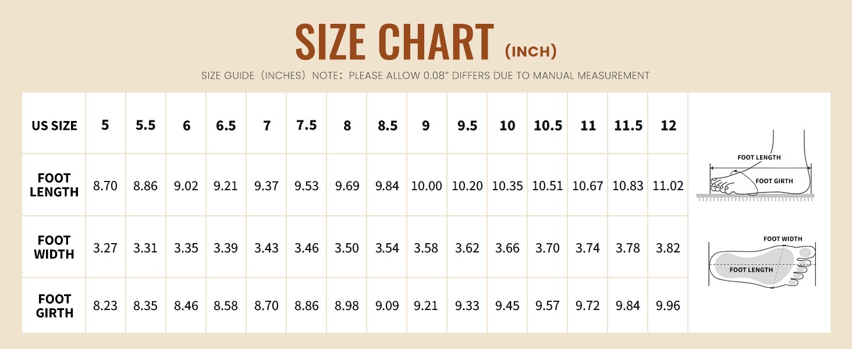
Task: Click the "FOOT WIDTH" label inside the footprint diagram
Action: point(782,238)
